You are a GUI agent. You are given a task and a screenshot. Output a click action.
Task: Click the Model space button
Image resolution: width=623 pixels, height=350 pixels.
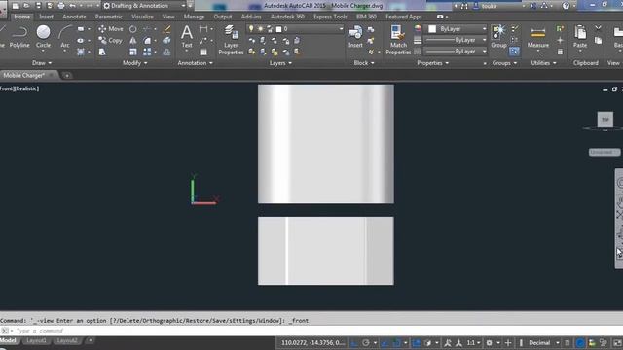9,341
